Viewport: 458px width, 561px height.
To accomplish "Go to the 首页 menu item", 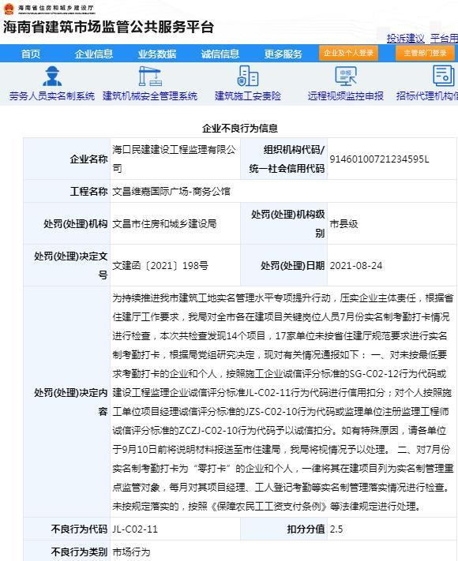I will [31, 54].
